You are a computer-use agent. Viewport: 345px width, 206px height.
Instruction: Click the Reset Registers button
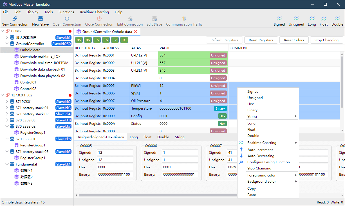point(261,40)
